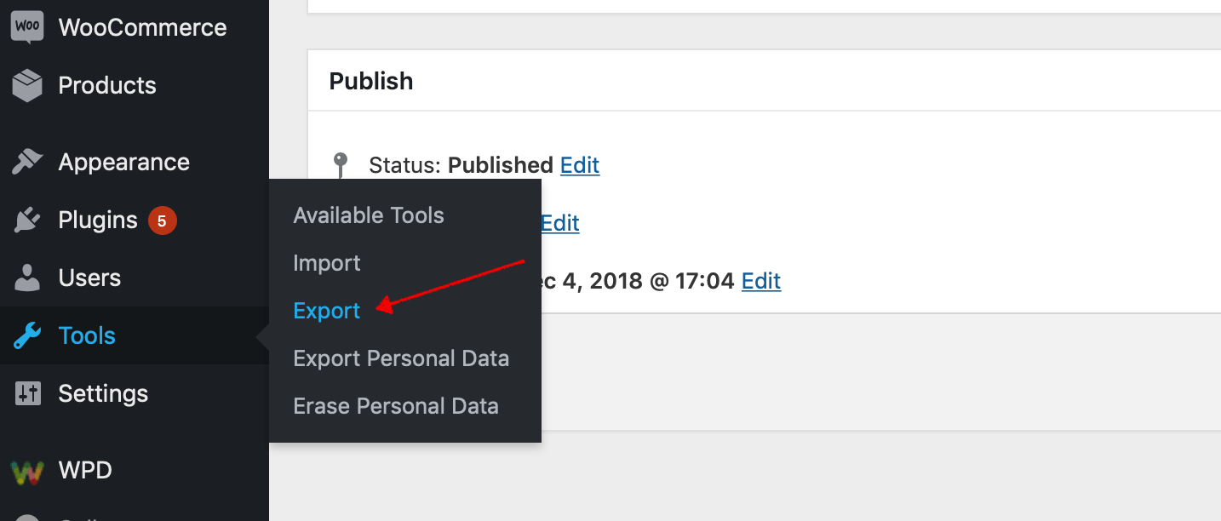Click the WooCommerce logo icon
Image resolution: width=1221 pixels, height=521 pixels.
coord(27,27)
